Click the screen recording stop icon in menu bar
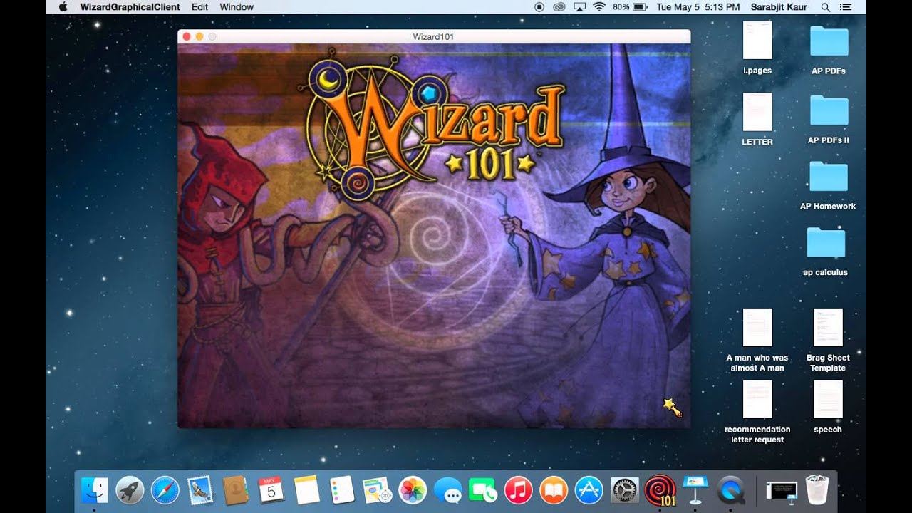 click(x=539, y=7)
